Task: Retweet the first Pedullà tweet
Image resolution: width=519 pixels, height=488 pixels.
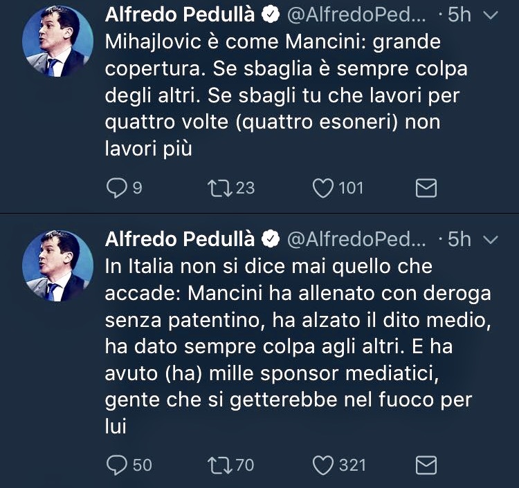Action: coord(220,188)
